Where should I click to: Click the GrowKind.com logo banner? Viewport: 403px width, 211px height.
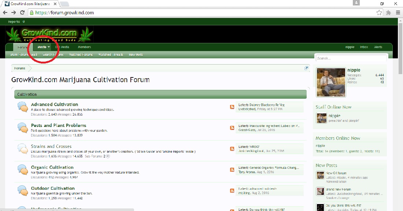[x=49, y=34]
